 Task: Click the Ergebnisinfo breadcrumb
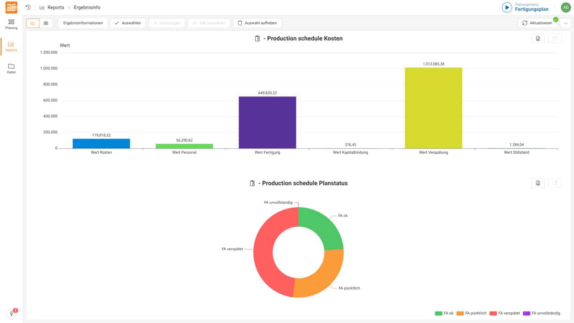pyautogui.click(x=87, y=8)
